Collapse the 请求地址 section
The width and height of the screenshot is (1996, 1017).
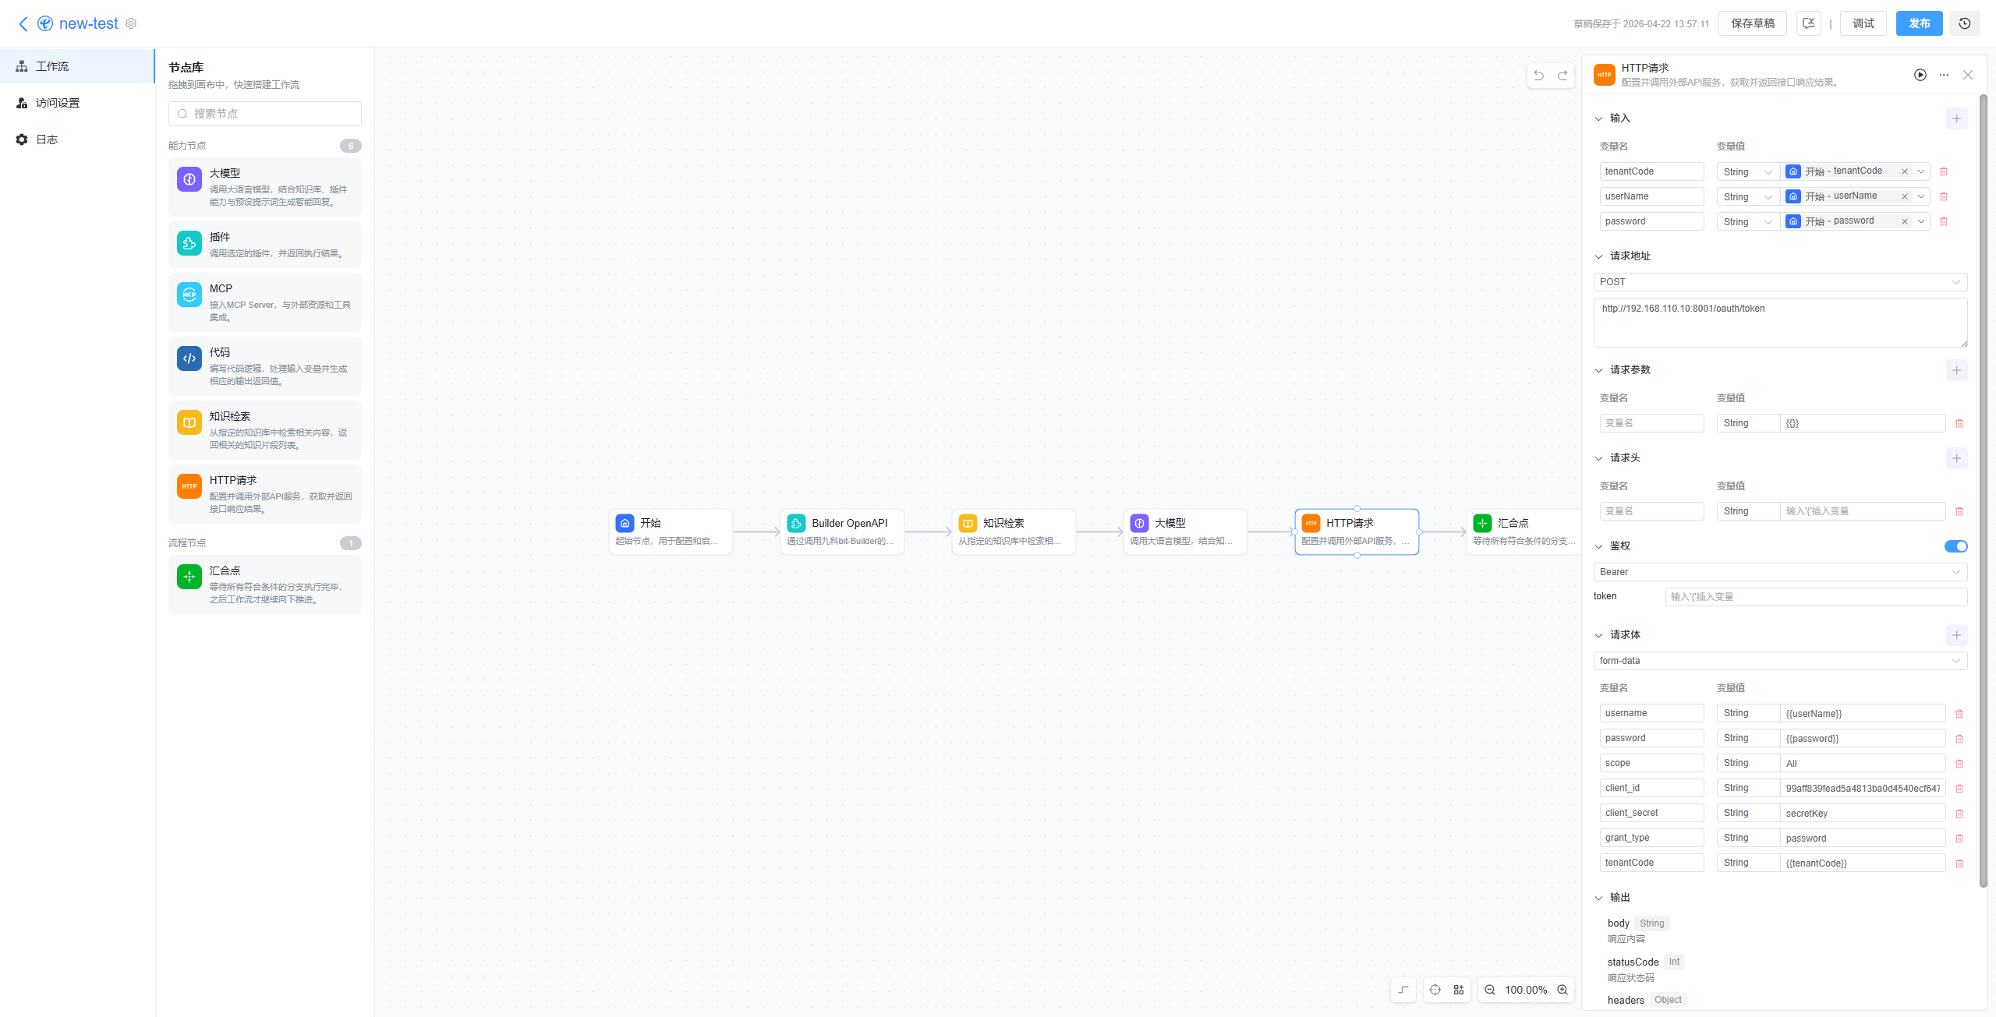tap(1598, 256)
